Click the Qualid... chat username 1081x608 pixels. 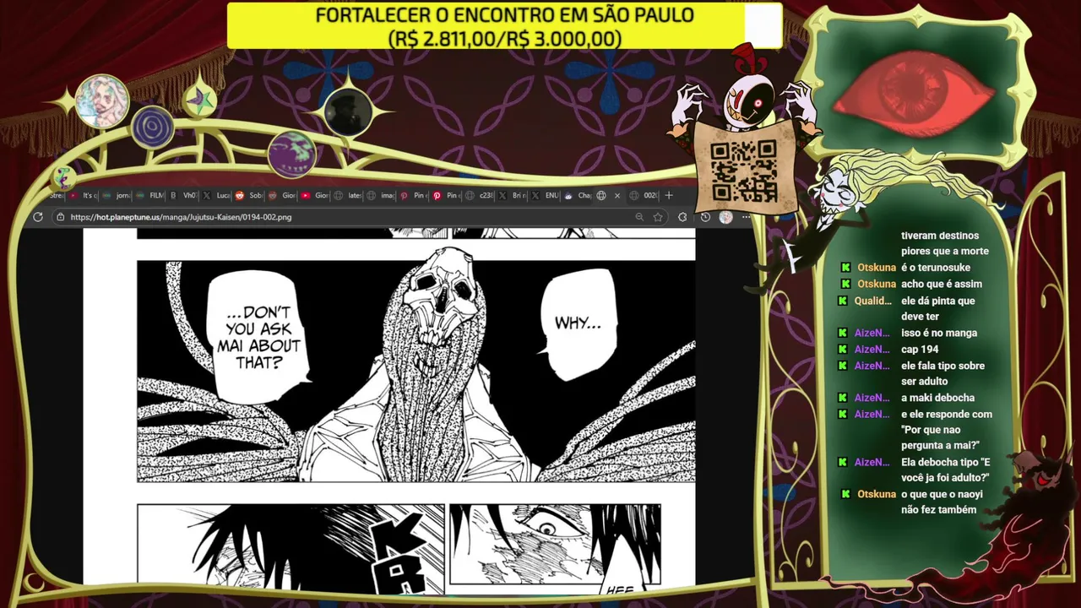(x=872, y=301)
